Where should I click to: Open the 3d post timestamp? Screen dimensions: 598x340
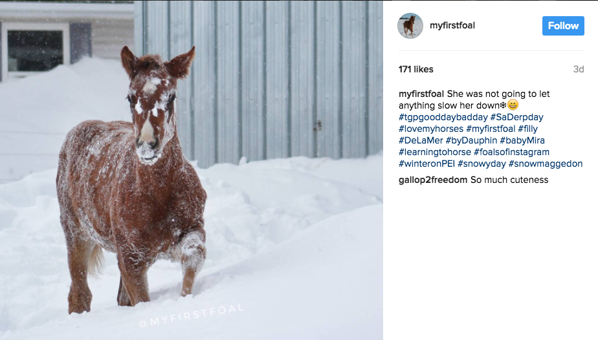578,69
